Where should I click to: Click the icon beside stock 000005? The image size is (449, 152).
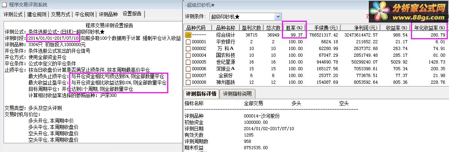(188, 62)
